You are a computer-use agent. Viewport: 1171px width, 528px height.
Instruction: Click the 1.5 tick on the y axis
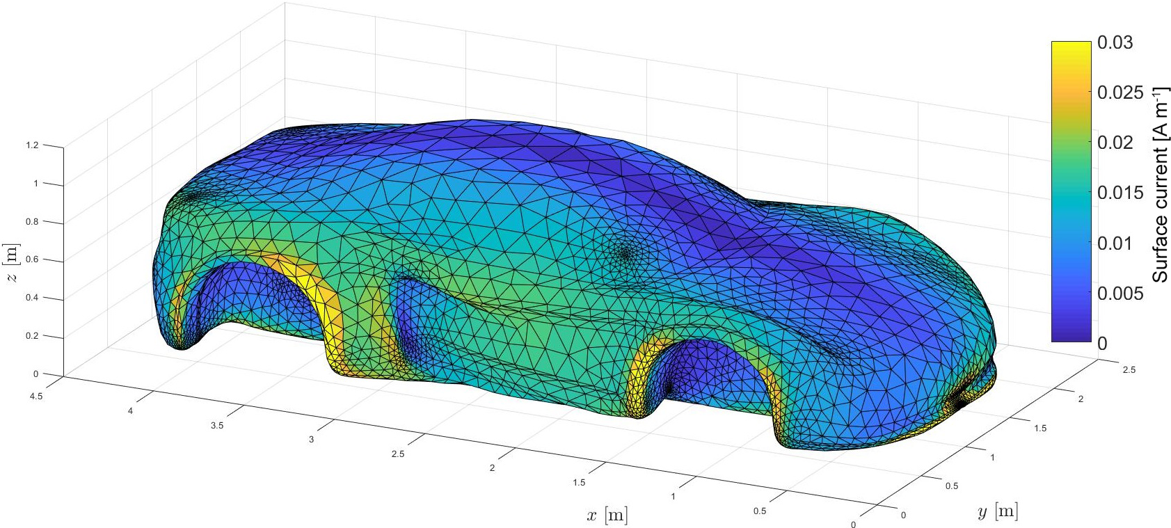coord(1039,428)
